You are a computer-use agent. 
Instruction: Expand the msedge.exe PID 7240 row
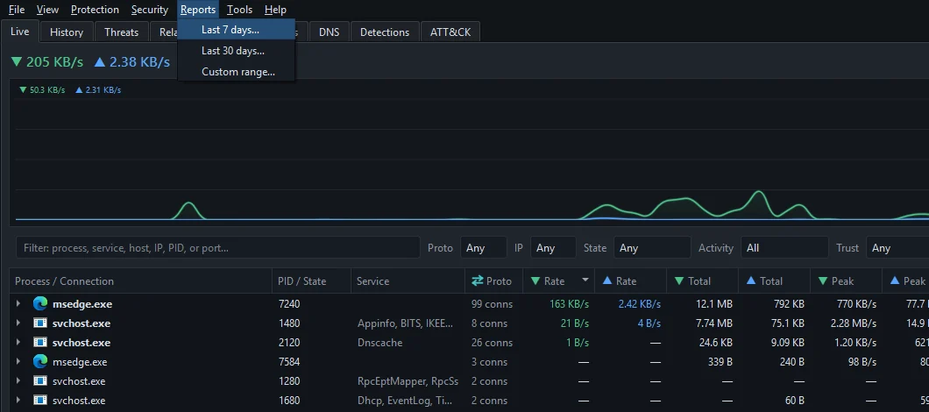(18, 304)
